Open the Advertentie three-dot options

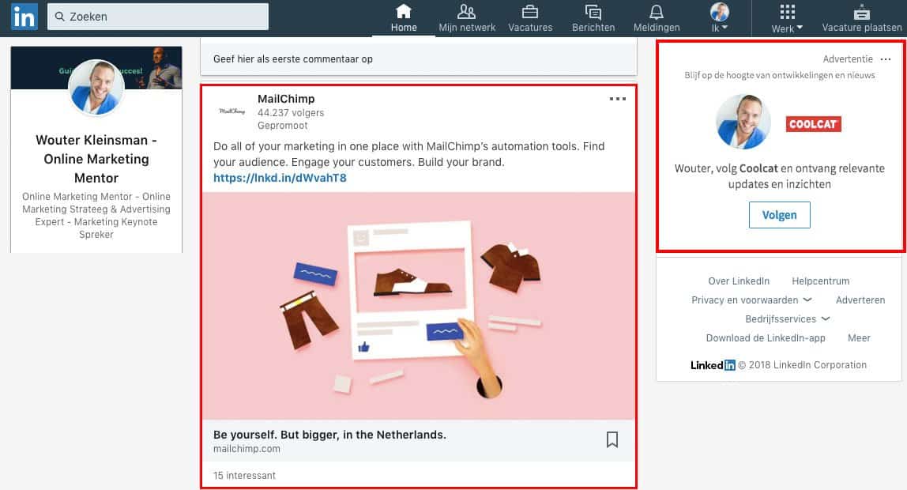tap(886, 59)
